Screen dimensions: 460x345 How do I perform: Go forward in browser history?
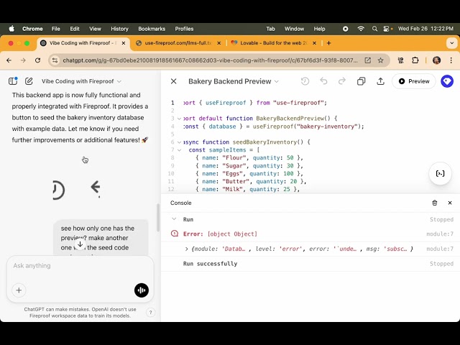23,60
